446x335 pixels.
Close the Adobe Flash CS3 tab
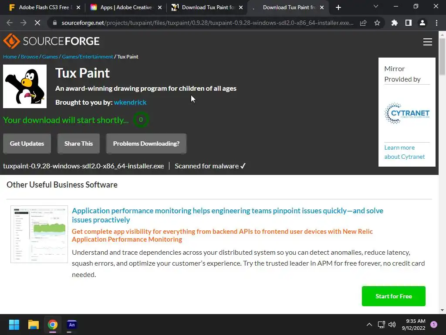tap(78, 8)
